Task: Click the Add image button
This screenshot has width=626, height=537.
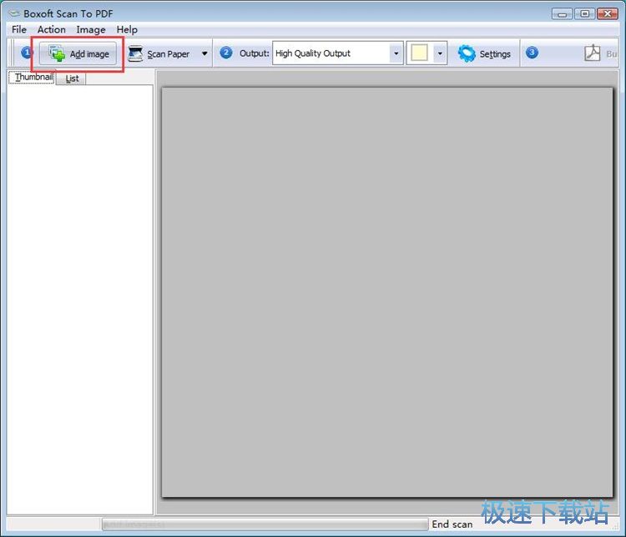Action: pos(78,53)
